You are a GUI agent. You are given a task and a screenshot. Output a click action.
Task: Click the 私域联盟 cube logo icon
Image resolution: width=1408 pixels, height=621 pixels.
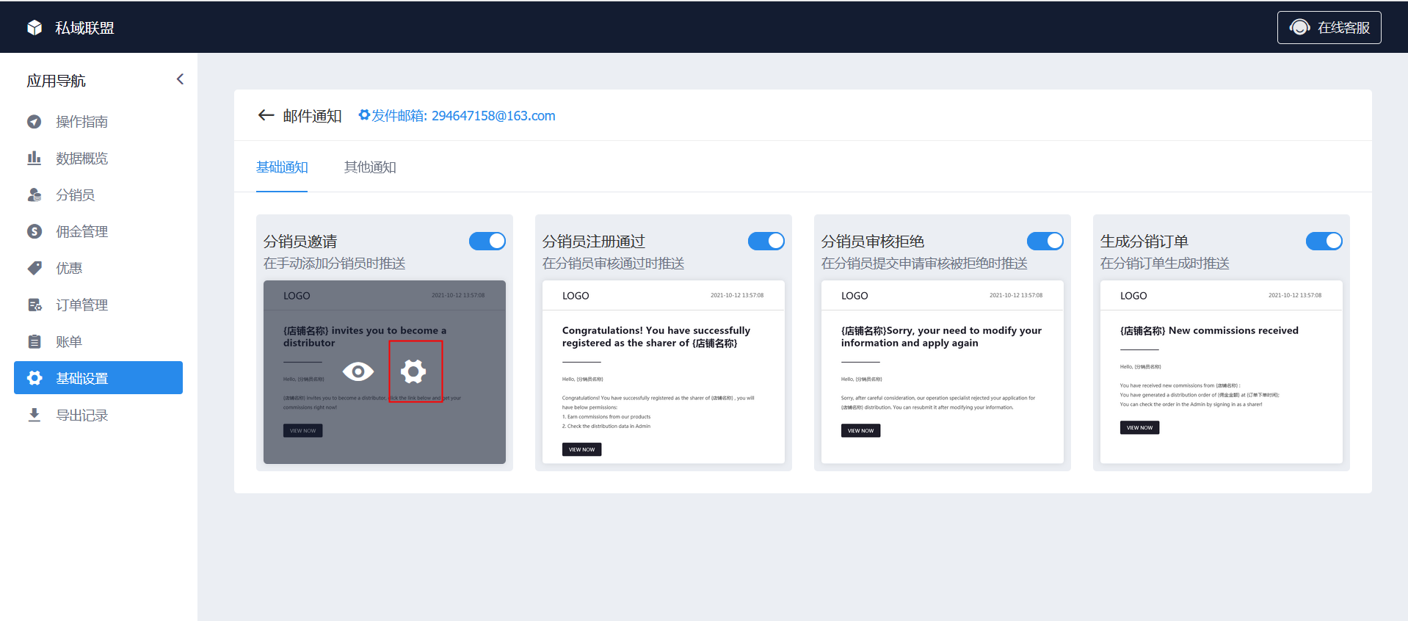[35, 28]
